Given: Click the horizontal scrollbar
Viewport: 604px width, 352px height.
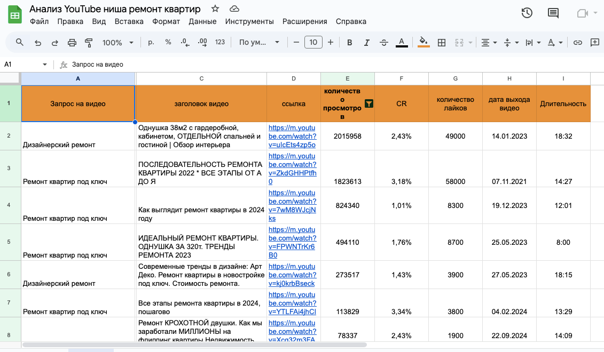Looking at the screenshot, I should [x=194, y=345].
